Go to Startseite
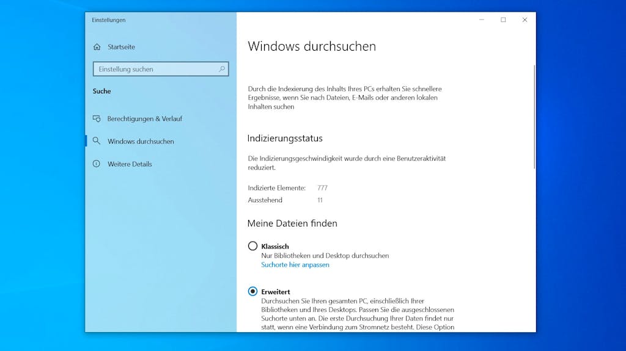 [122, 47]
